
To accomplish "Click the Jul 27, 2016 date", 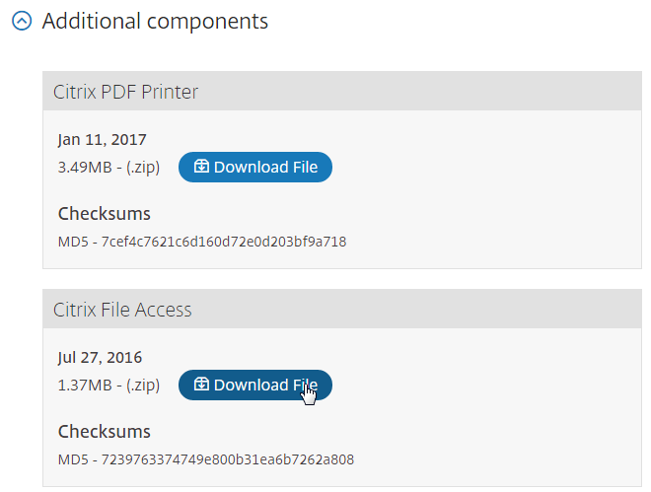I will 100,357.
